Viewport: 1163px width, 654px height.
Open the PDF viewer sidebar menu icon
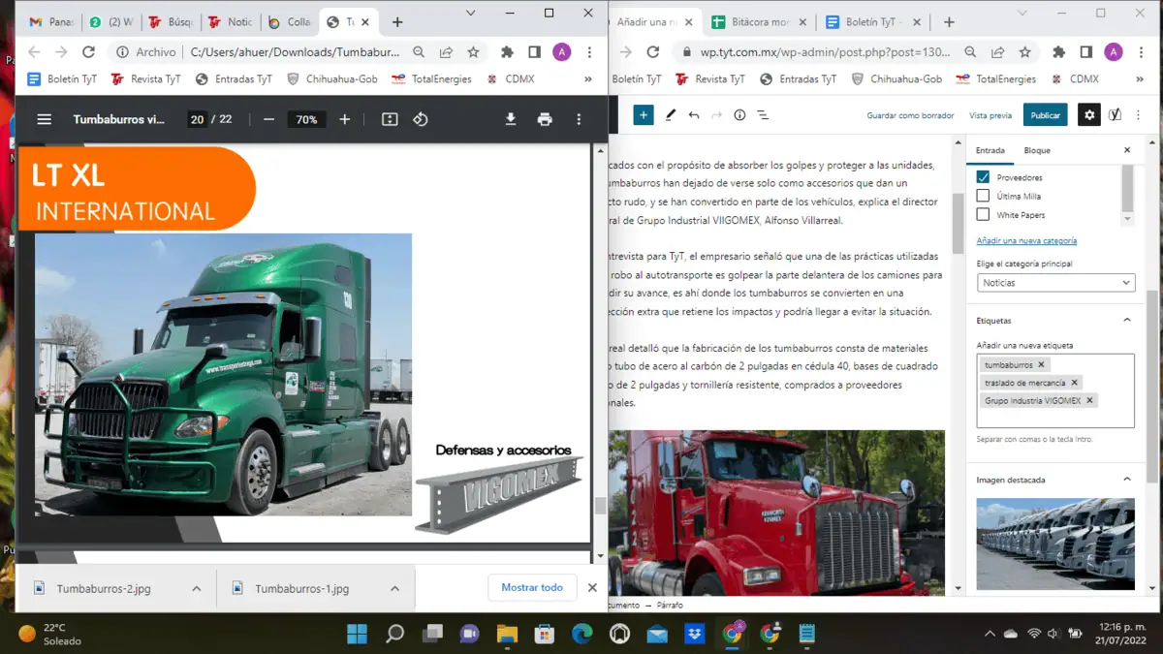(44, 119)
